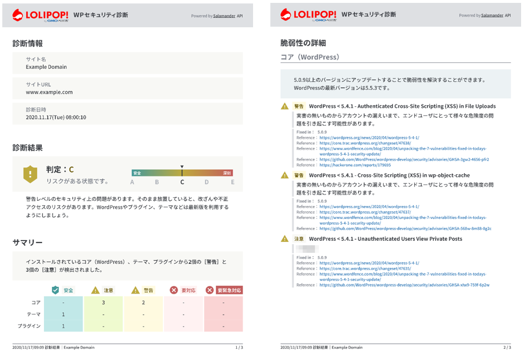
Task: Click the value 1 in the テーマ row
Action: (63, 315)
